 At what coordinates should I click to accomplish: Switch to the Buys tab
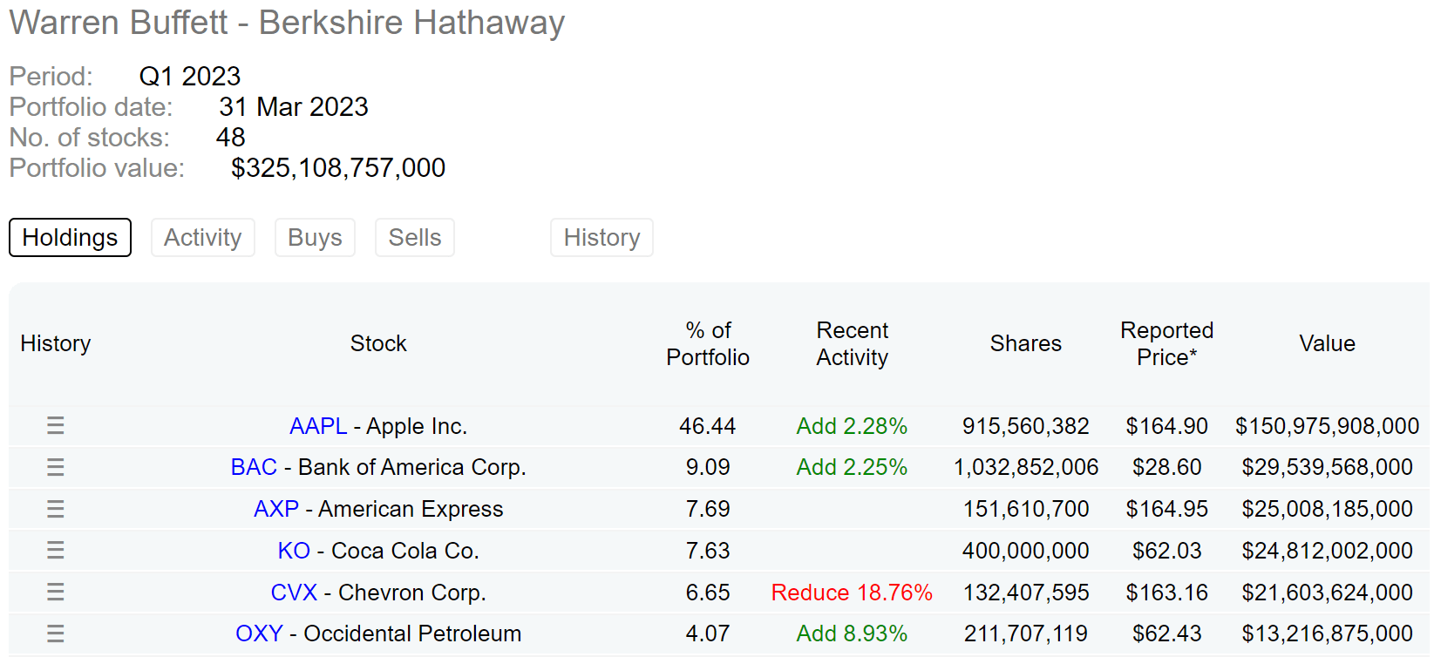(315, 237)
